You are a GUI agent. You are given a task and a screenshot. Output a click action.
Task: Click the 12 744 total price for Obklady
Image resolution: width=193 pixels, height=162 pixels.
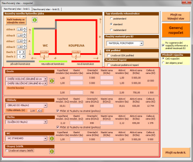coord(151,106)
